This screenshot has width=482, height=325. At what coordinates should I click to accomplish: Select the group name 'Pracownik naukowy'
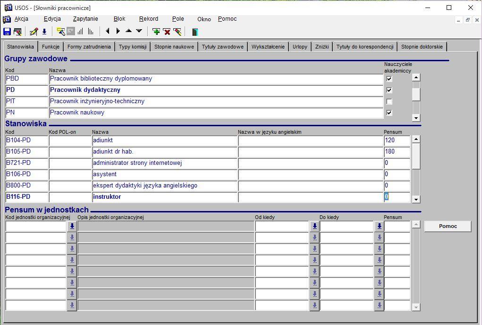(216, 113)
